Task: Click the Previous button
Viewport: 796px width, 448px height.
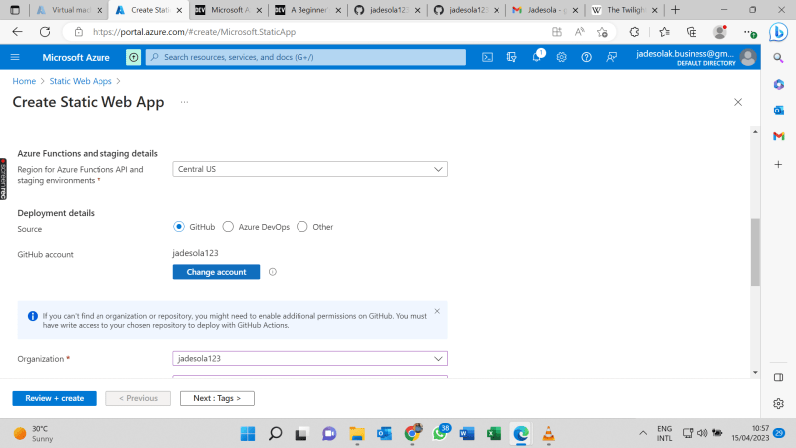Action: (x=138, y=399)
